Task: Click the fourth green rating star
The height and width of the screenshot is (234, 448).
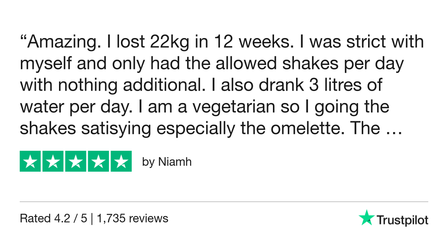Action: click(x=98, y=161)
